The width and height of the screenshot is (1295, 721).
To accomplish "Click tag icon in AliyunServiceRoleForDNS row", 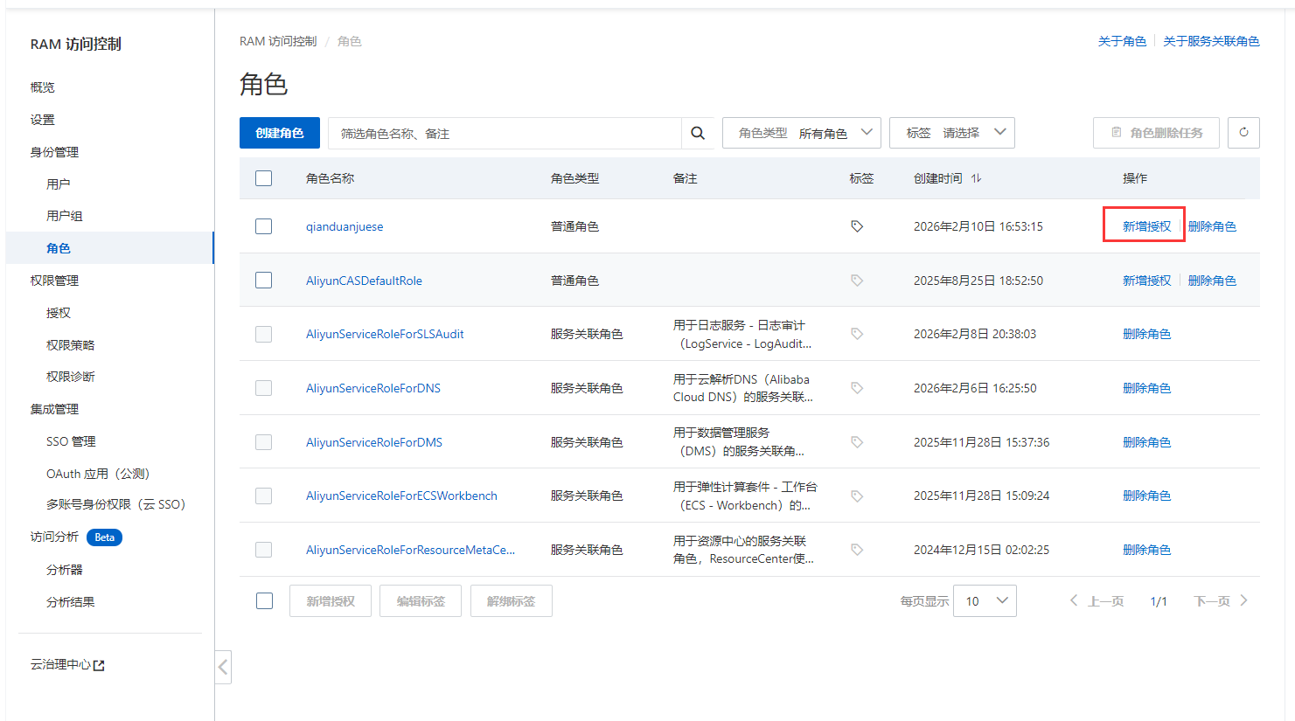I will point(857,388).
